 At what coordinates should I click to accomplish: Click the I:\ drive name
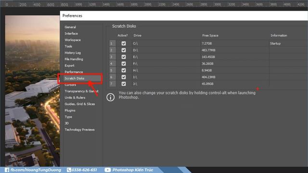(135, 77)
